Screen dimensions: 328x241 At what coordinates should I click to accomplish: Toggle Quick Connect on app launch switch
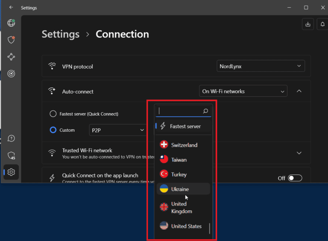point(295,178)
